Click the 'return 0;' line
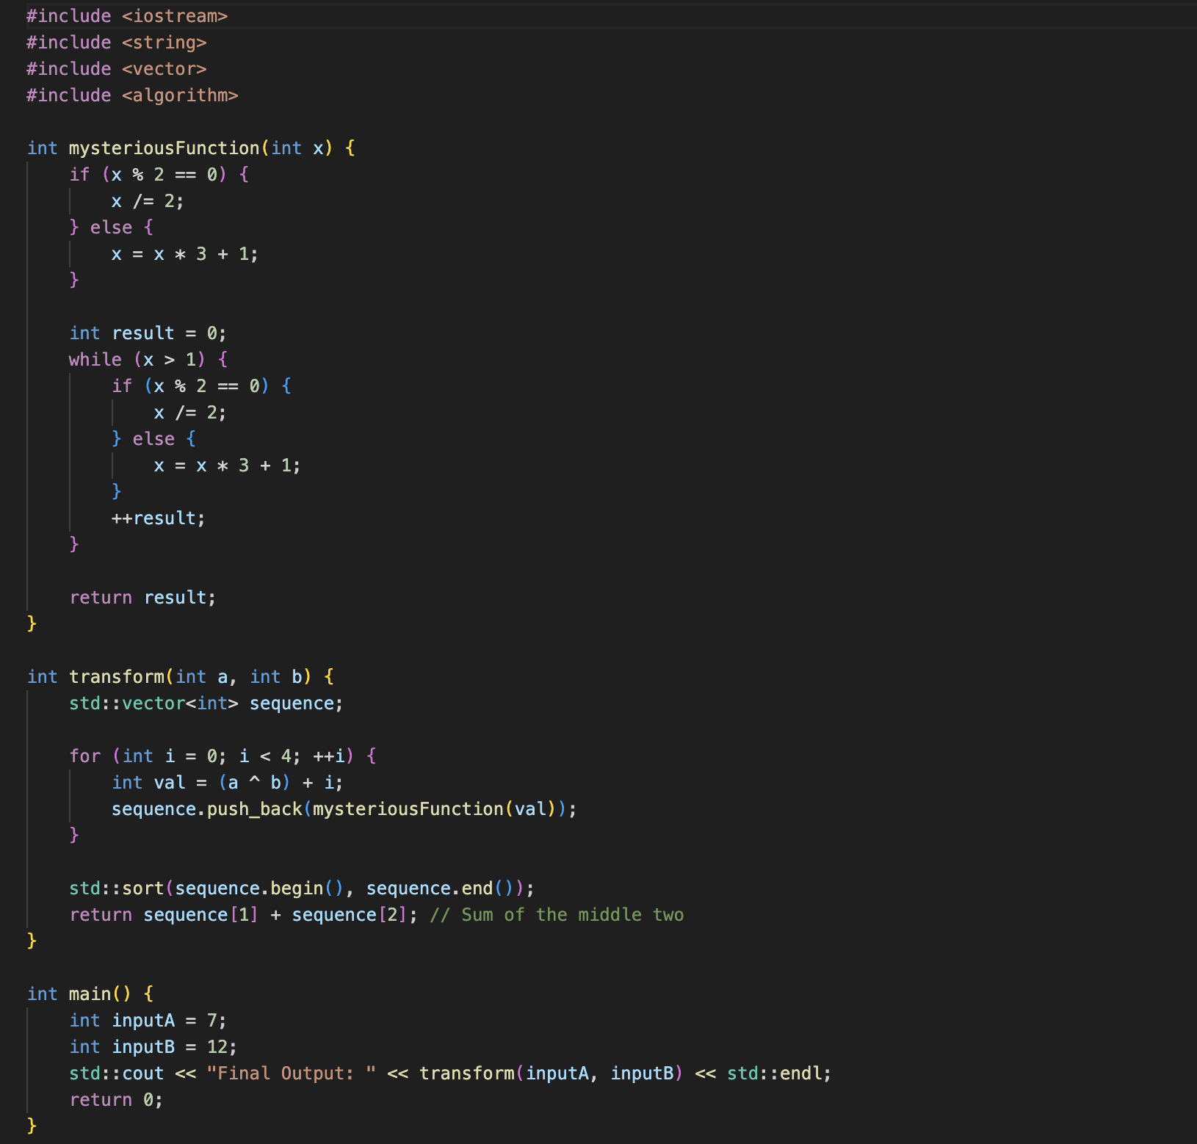 [116, 1100]
